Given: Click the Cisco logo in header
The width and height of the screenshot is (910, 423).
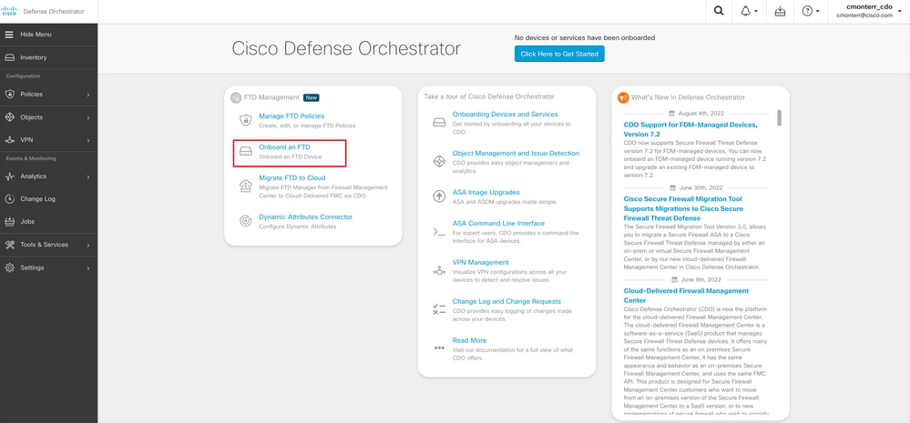Looking at the screenshot, I should pyautogui.click(x=10, y=11).
